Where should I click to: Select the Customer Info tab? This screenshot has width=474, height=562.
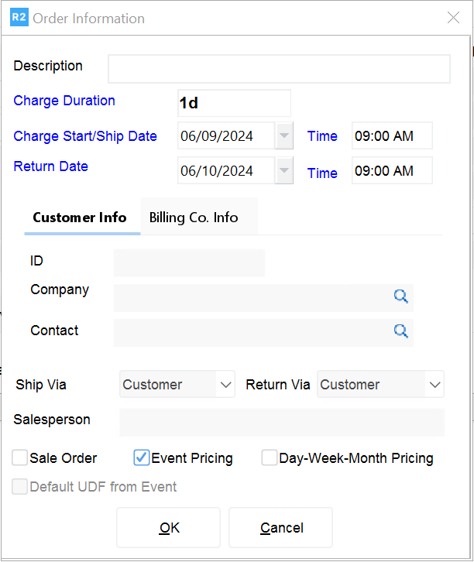[x=80, y=218]
